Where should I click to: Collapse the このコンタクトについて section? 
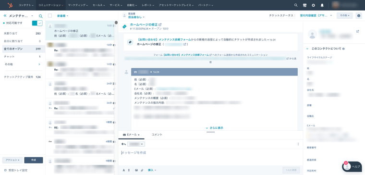307,49
